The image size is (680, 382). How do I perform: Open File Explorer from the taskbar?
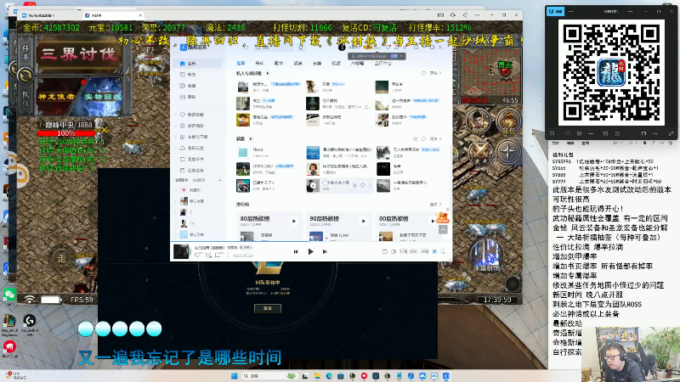coord(317,376)
